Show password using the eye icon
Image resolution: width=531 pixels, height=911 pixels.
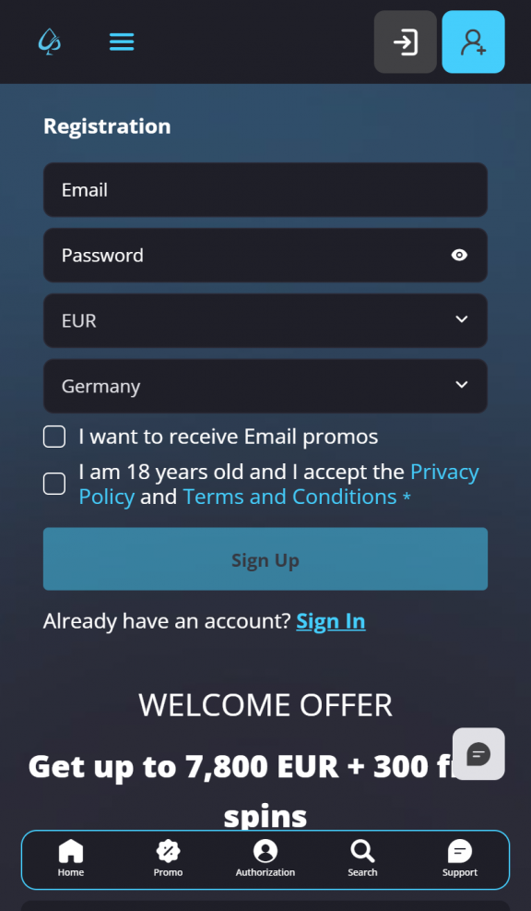point(460,255)
